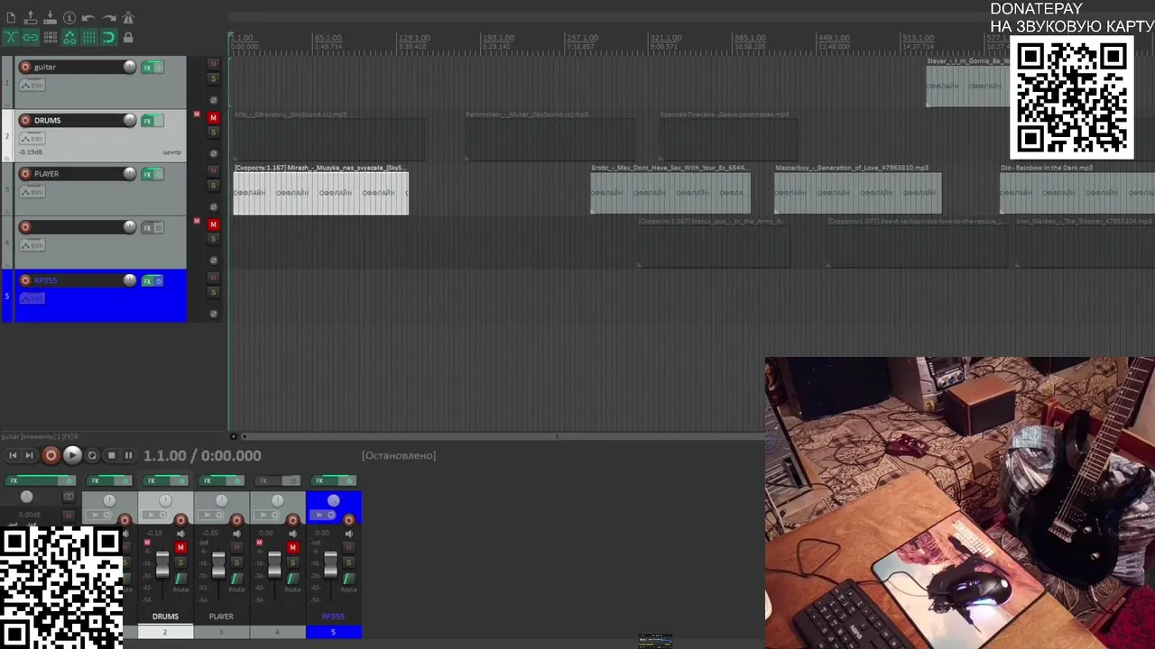The height and width of the screenshot is (649, 1155).
Task: Click the transport Stop button
Action: (x=111, y=456)
